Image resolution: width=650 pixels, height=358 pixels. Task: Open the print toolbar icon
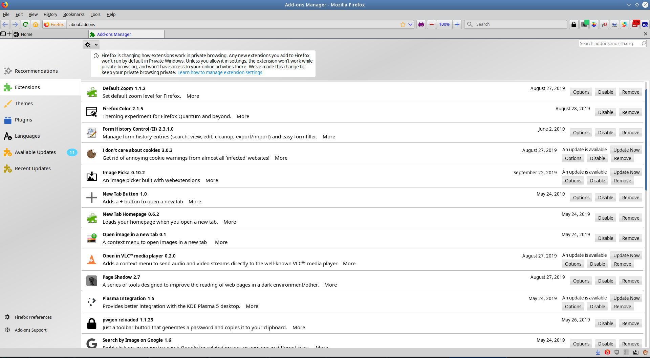(421, 24)
